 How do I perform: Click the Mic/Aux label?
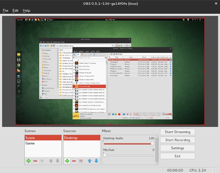click(x=109, y=150)
